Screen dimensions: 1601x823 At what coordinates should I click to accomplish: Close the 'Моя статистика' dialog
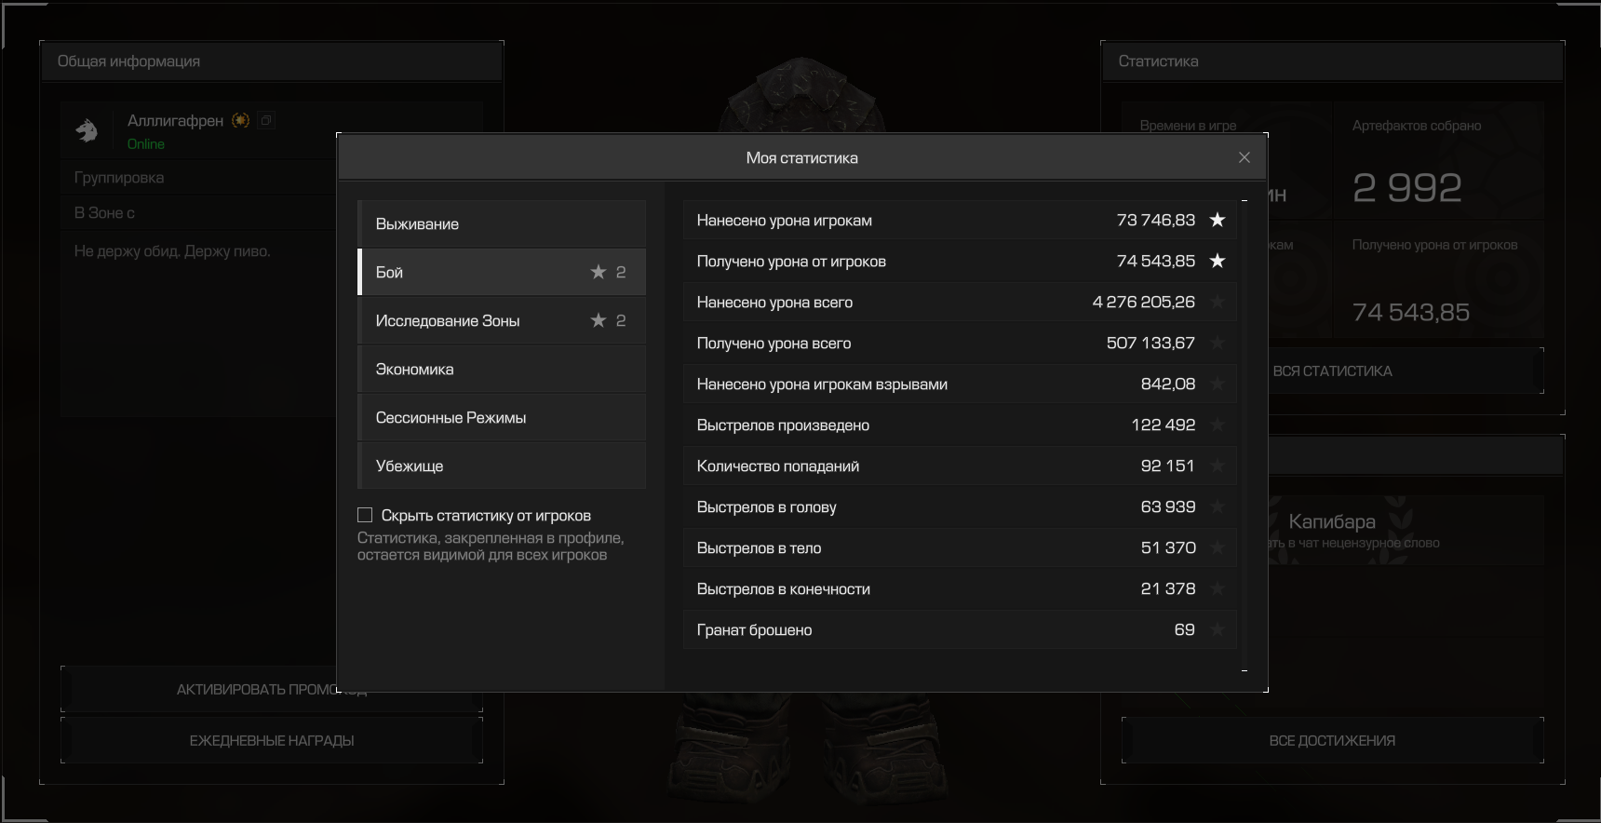coord(1244,157)
